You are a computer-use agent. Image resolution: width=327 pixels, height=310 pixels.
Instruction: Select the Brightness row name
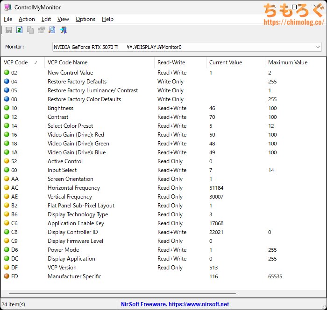(x=60, y=108)
